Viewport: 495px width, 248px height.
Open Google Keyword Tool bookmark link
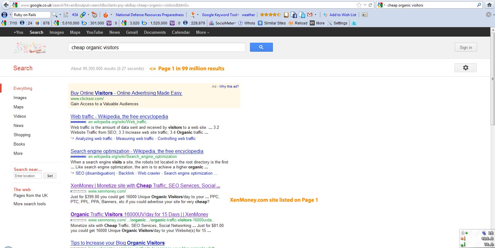tap(220, 15)
